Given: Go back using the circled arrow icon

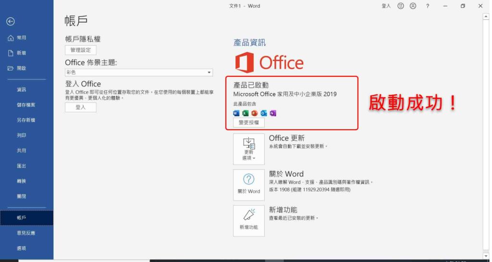Looking at the screenshot, I should coord(11,21).
